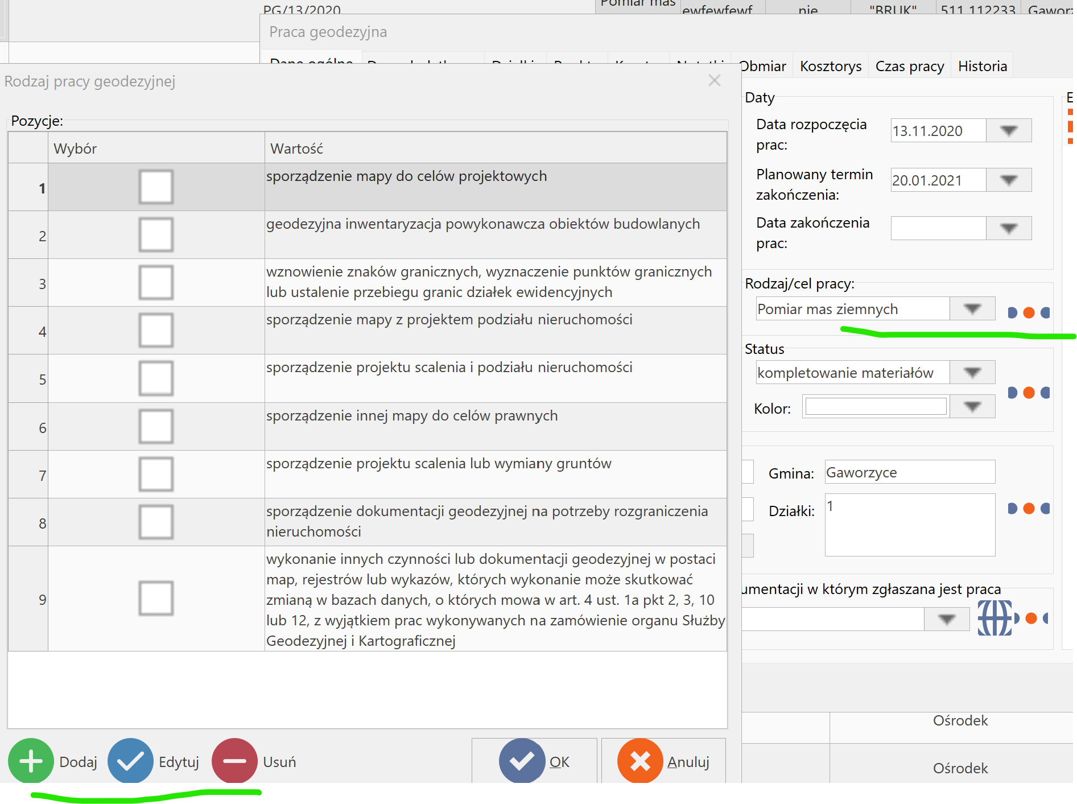Screen dimensions: 1077x804
Task: Click the text sporządzenie innej mapy do celów prawnych
Action: 412,415
